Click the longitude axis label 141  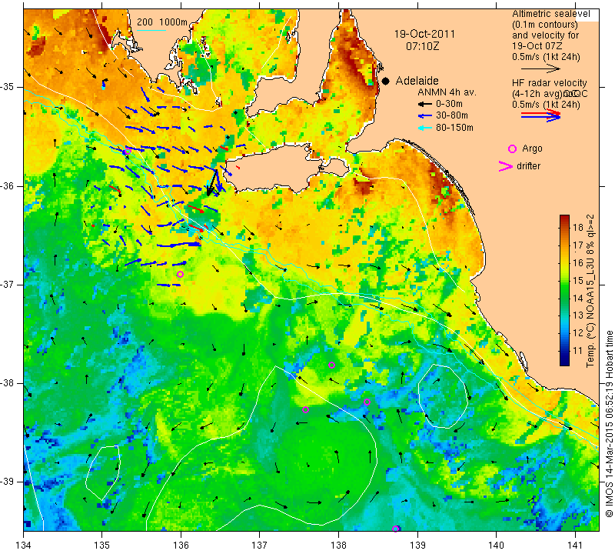575,545
